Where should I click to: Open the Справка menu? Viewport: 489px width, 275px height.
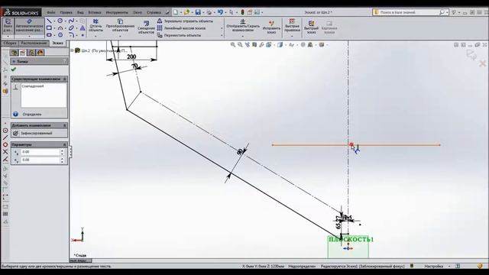[x=154, y=12]
